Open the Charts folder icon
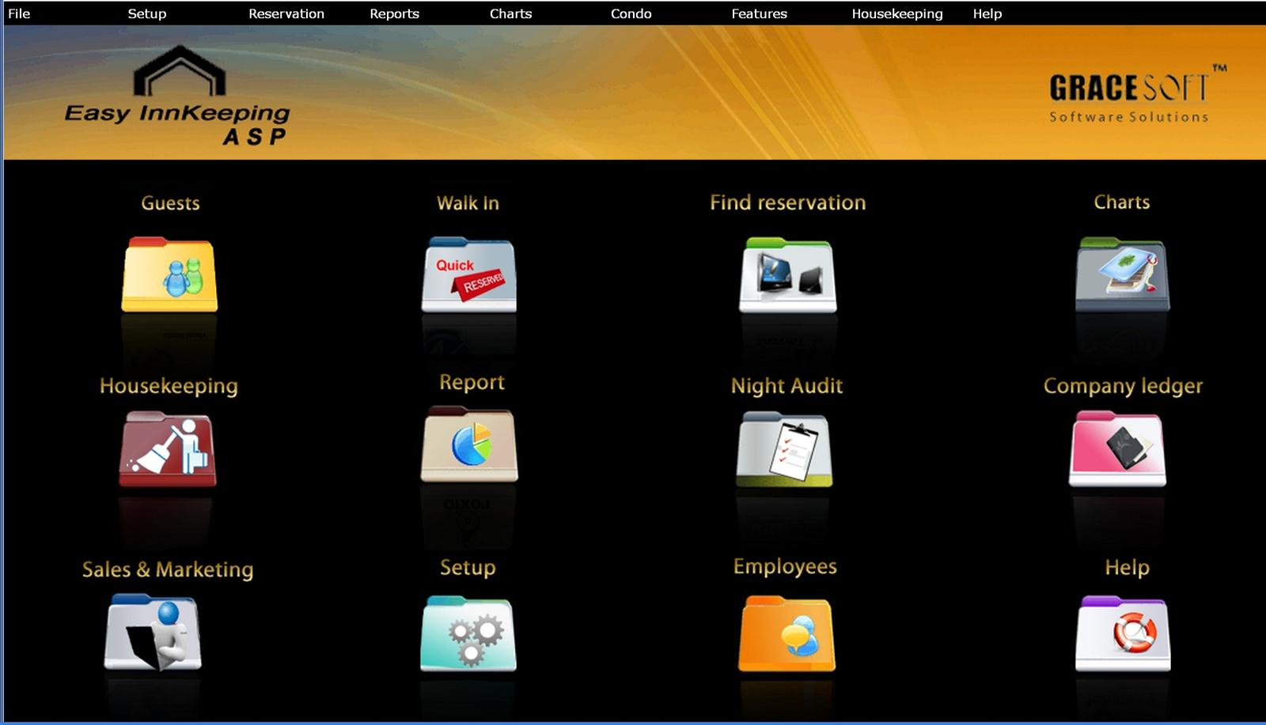This screenshot has height=725, width=1266. click(1122, 275)
